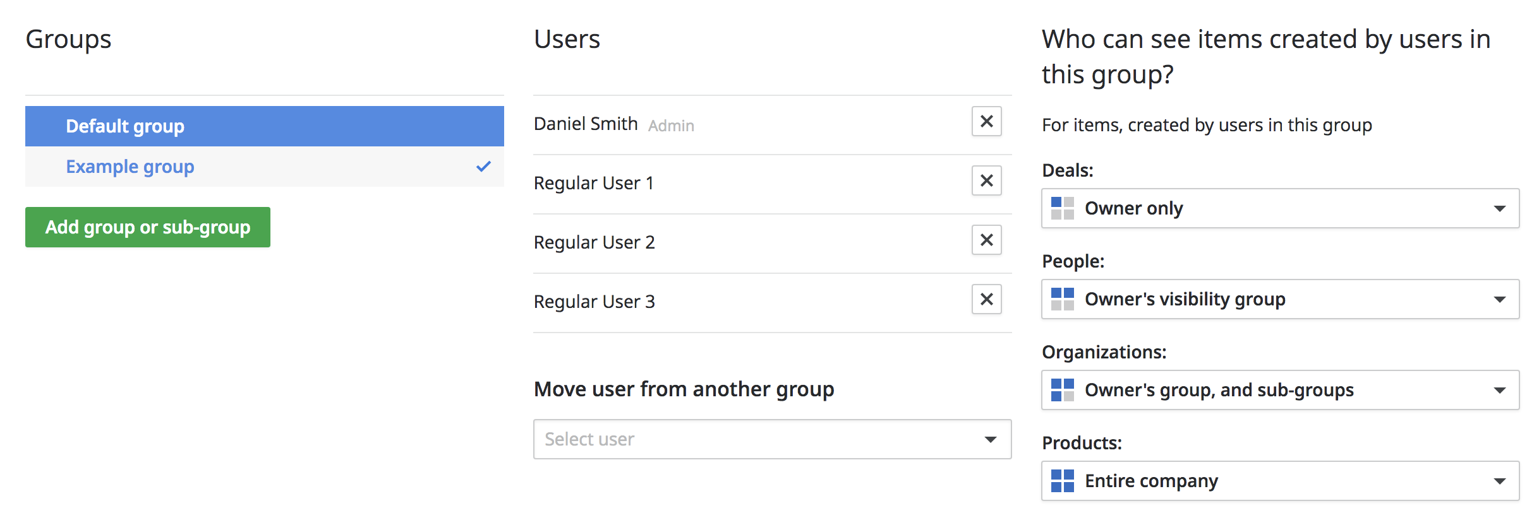
Task: Click the Daniel Smith user name
Action: pyautogui.click(x=586, y=124)
